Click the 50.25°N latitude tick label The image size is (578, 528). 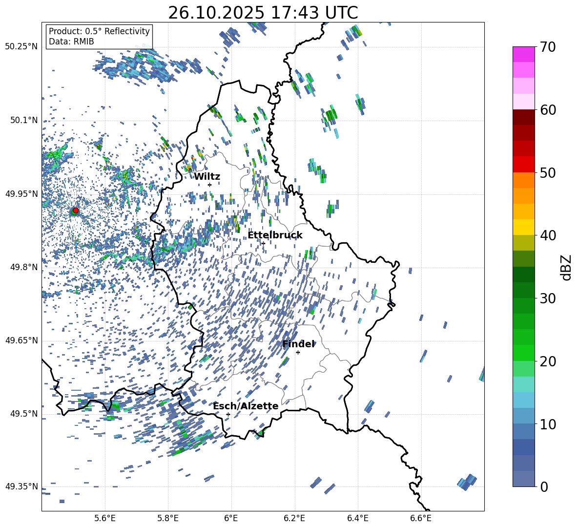pyautogui.click(x=21, y=47)
